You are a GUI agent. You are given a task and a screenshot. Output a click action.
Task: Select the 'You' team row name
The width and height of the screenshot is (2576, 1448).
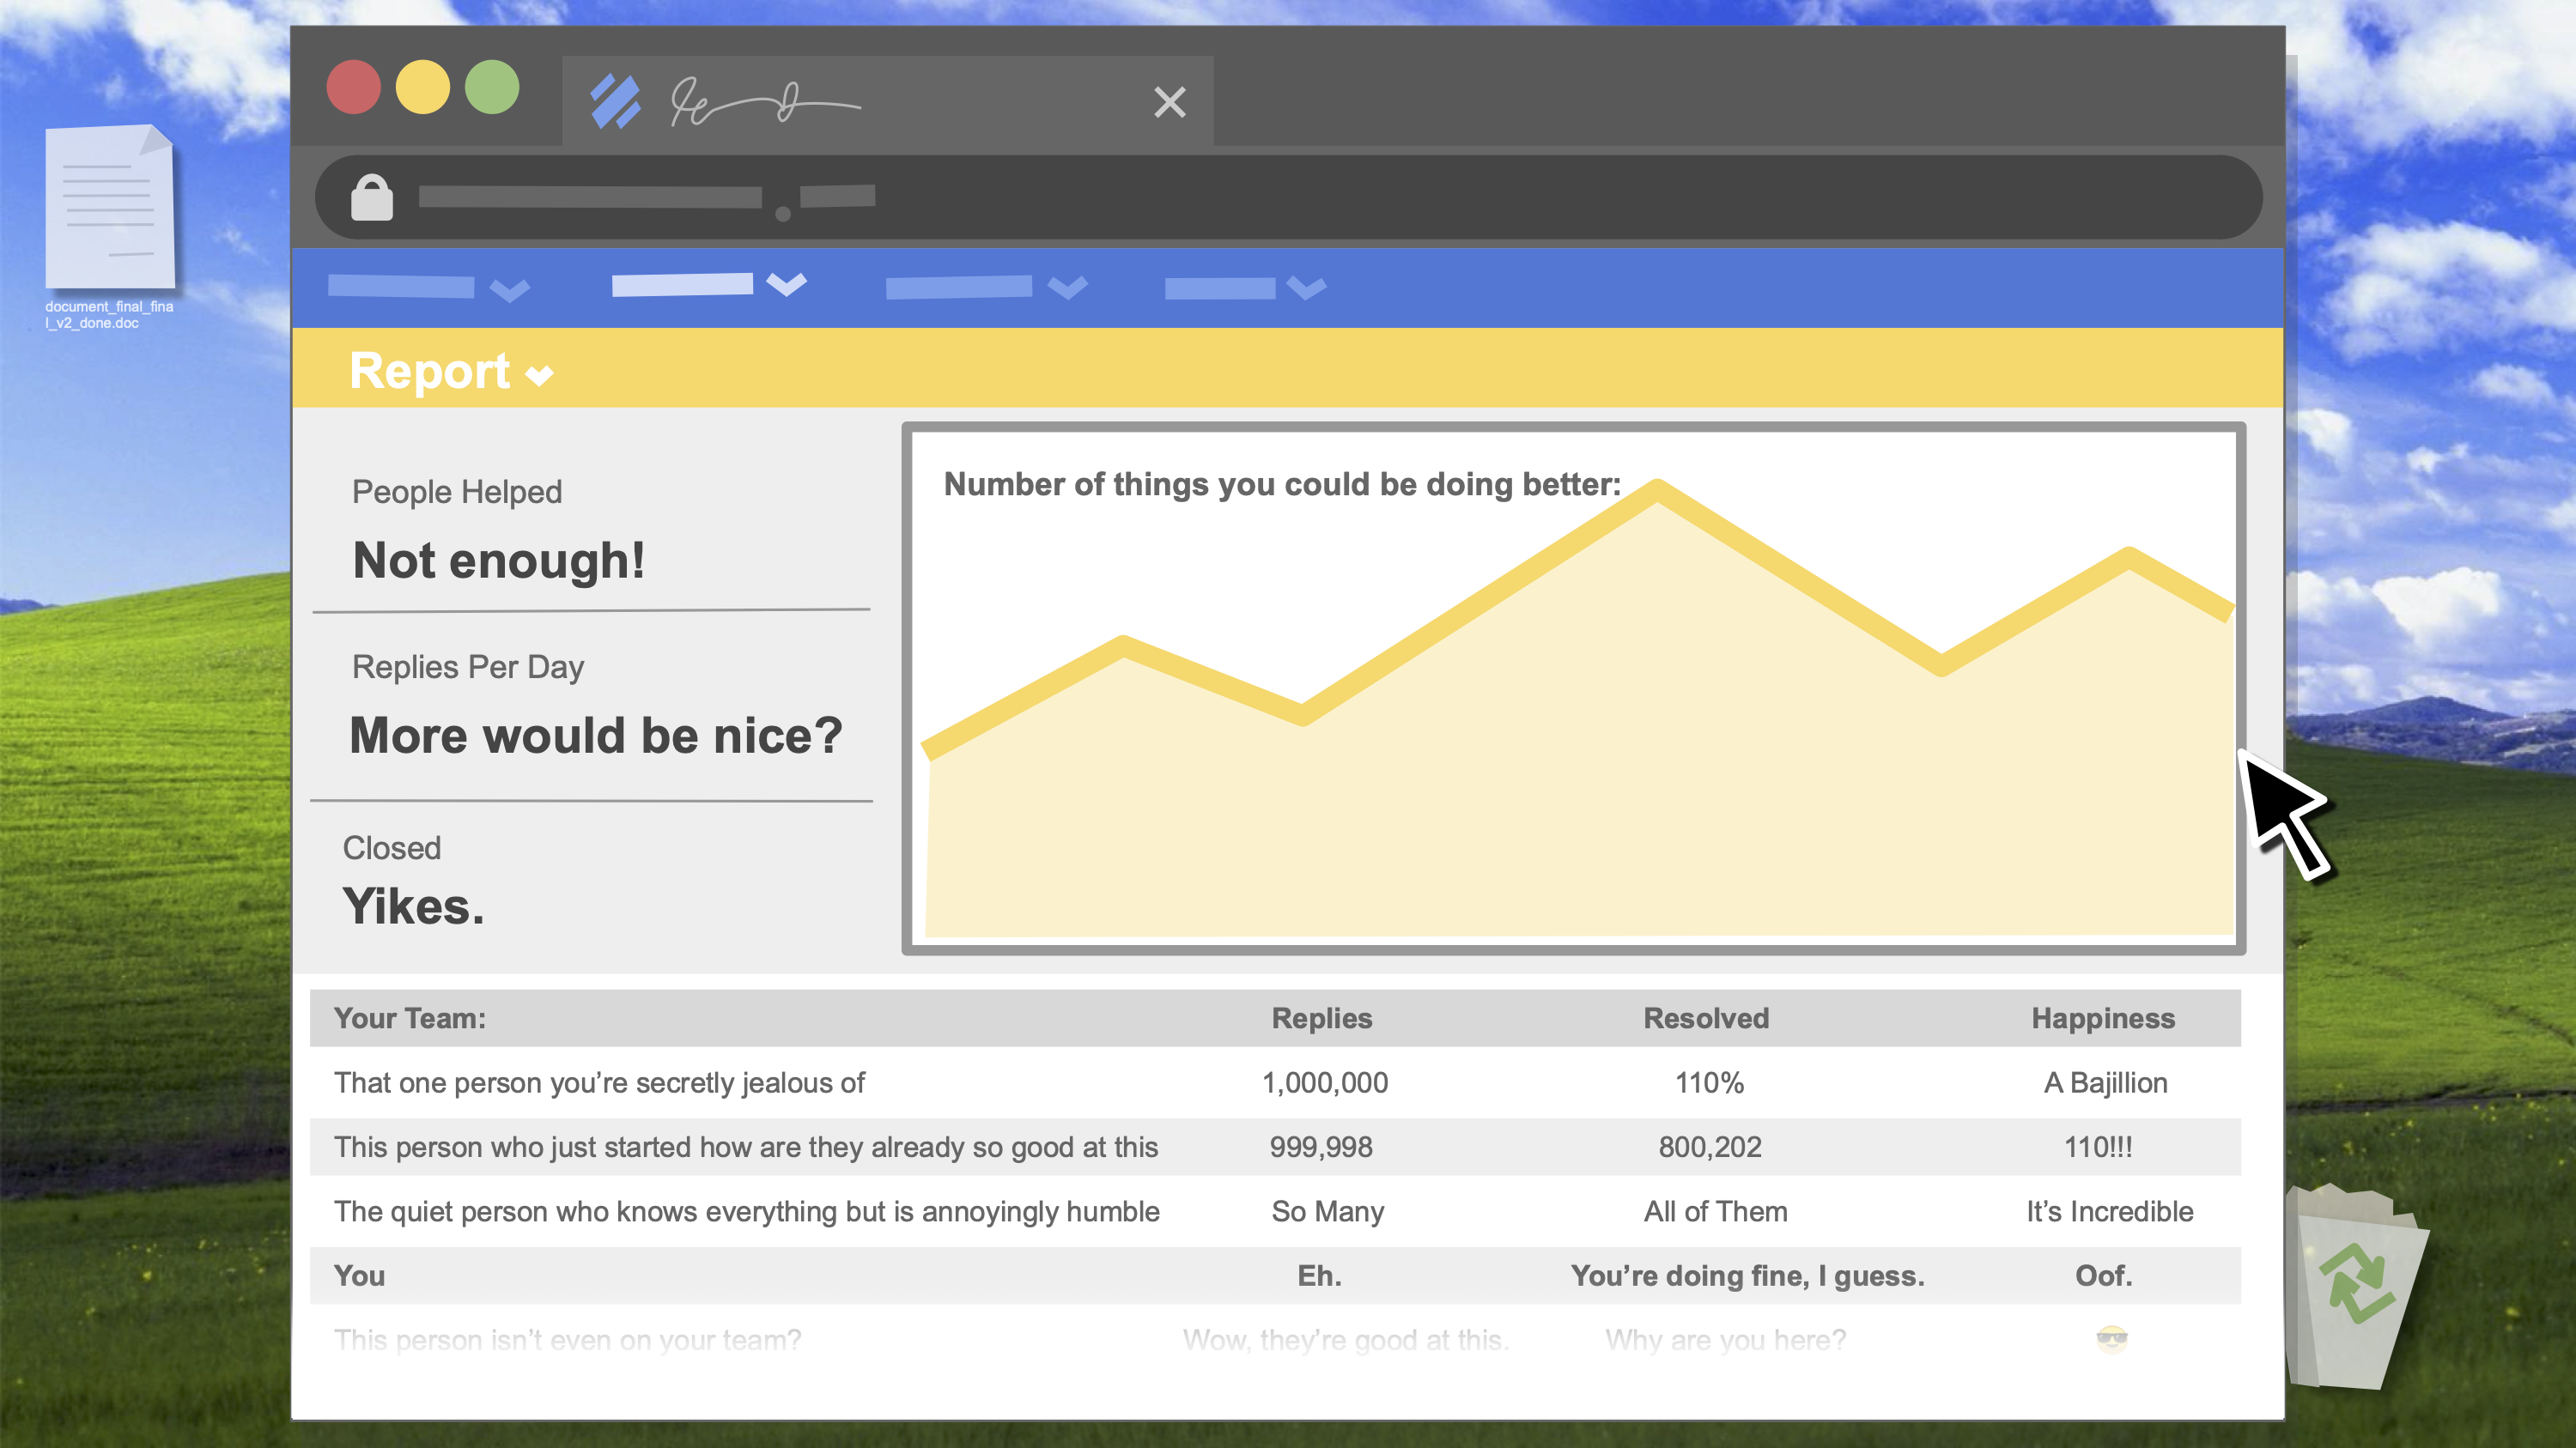(359, 1276)
